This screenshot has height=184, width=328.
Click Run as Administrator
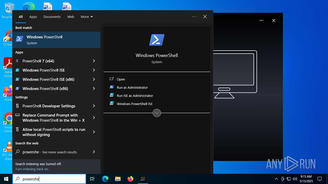point(157,87)
